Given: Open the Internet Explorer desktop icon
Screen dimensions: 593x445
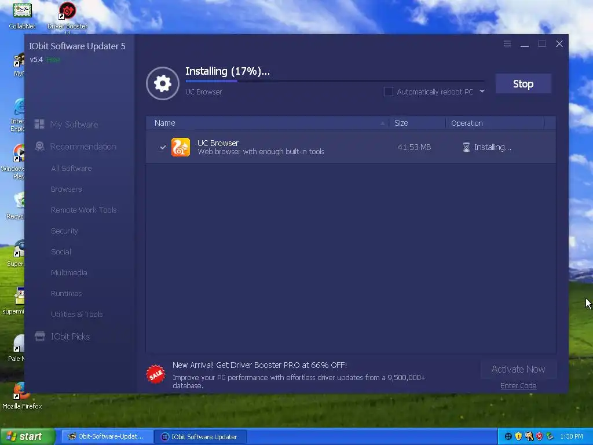Looking at the screenshot, I should [x=17, y=115].
